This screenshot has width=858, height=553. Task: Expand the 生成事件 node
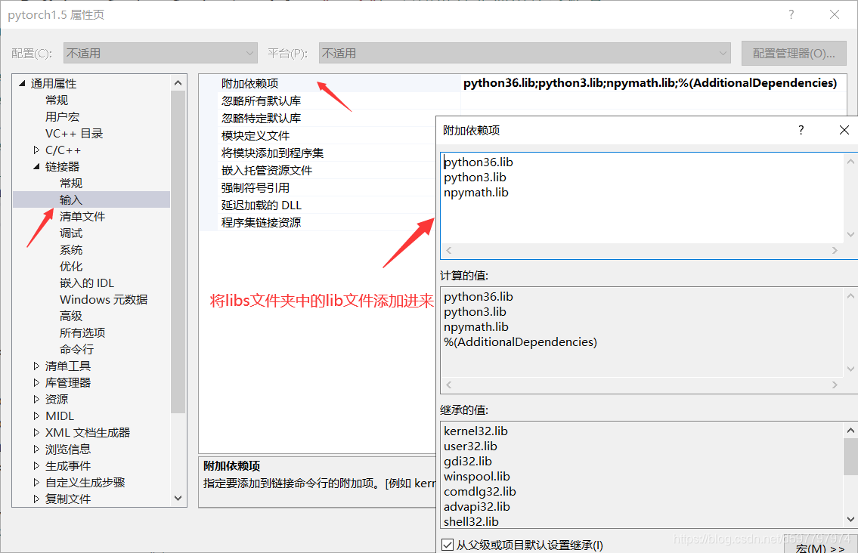tap(36, 466)
